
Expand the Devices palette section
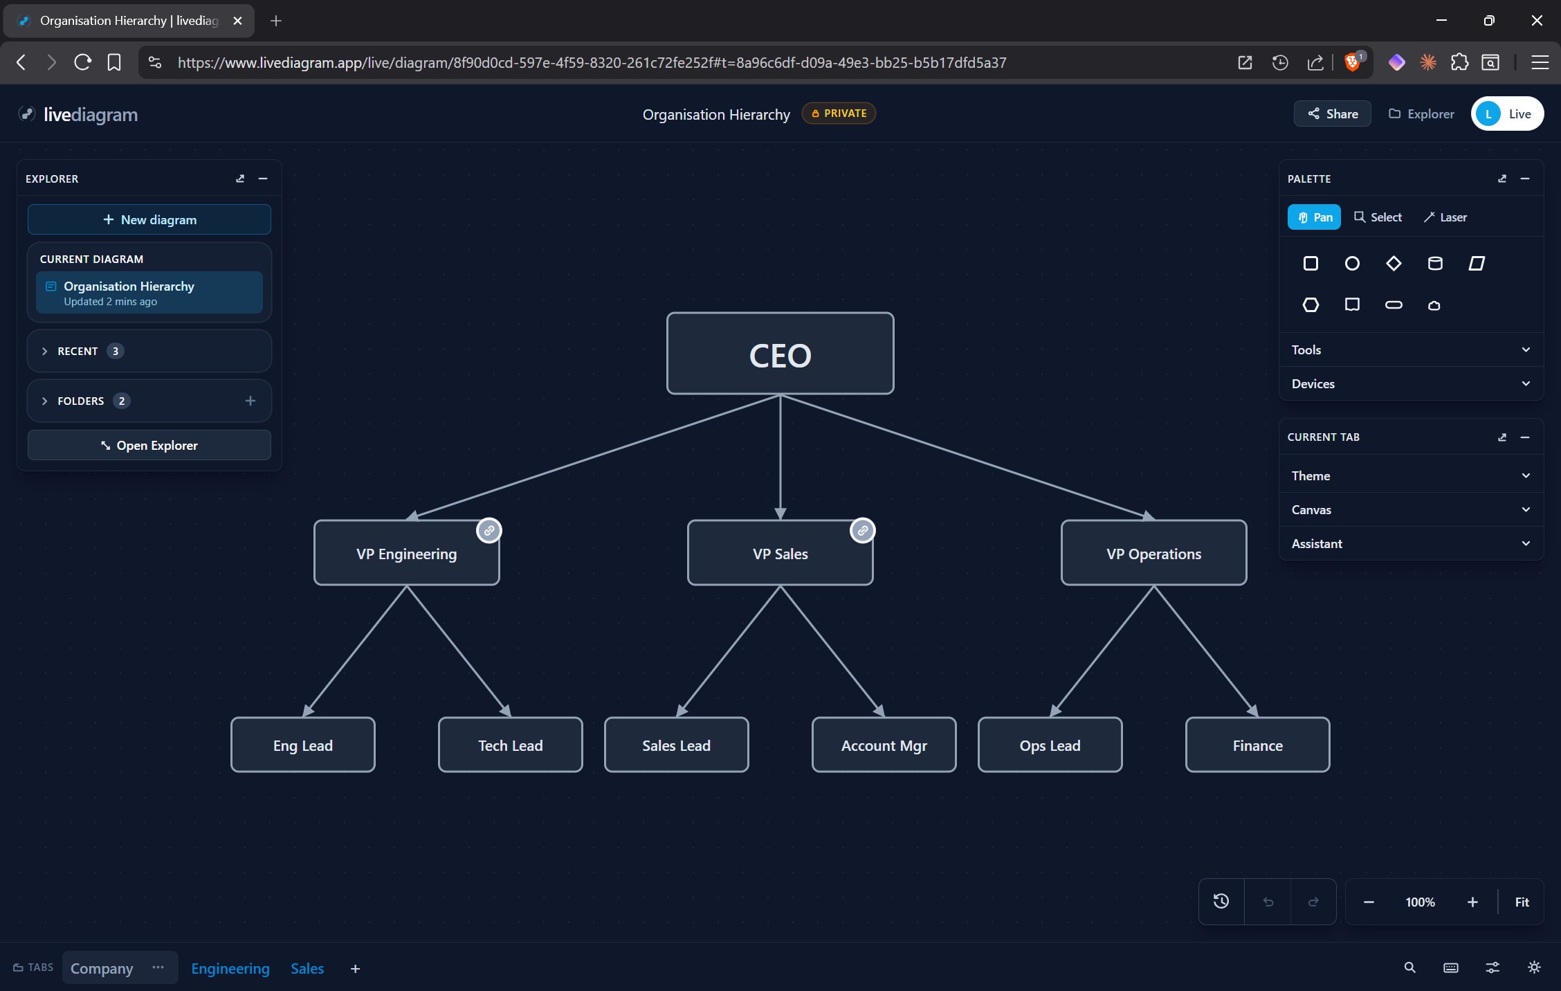[1411, 384]
